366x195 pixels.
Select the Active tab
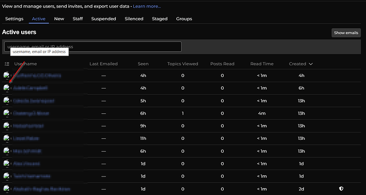[x=39, y=19]
